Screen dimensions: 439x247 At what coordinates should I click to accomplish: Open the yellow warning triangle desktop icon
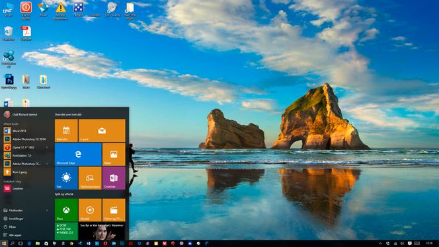(61, 11)
